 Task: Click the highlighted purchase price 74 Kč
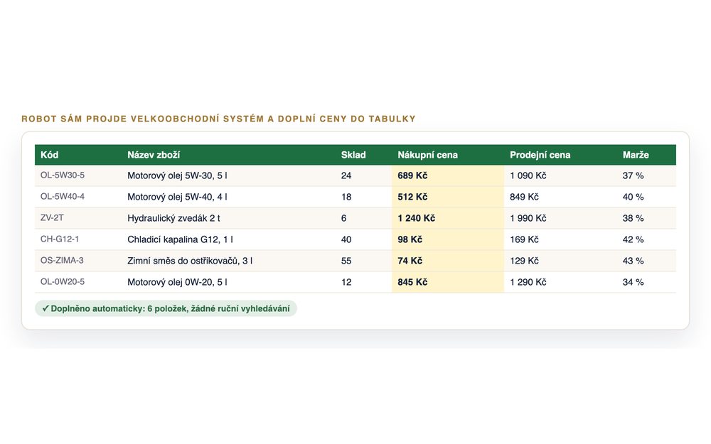tap(410, 261)
